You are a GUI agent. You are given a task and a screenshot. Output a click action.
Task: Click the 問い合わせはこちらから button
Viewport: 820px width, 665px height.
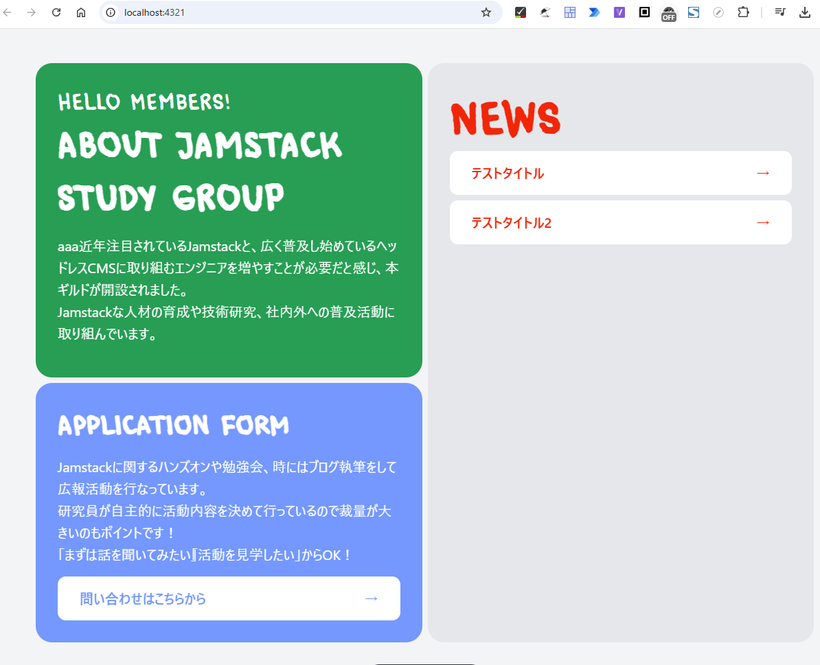(x=229, y=598)
